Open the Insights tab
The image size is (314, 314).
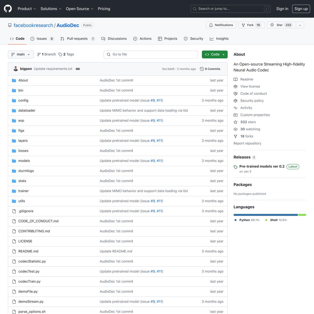(x=219, y=39)
